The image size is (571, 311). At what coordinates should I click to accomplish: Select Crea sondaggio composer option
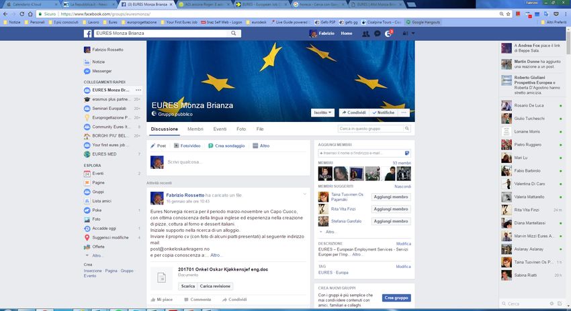point(226,145)
